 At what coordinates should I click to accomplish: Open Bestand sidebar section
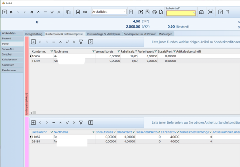(12, 39)
